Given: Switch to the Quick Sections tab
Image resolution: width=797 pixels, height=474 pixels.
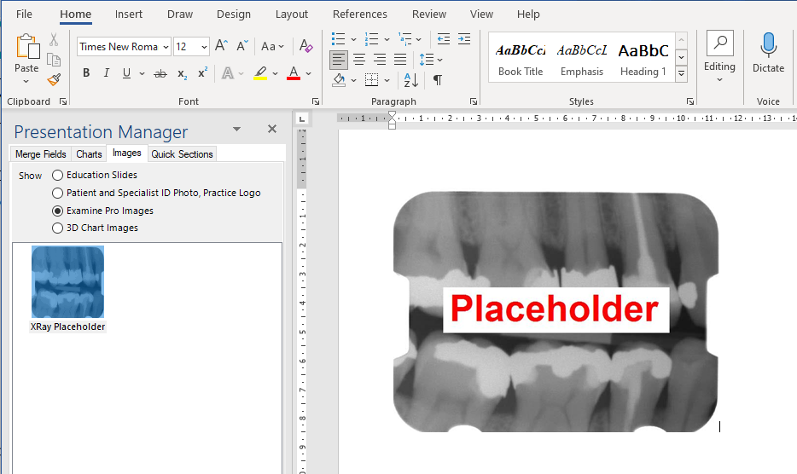Looking at the screenshot, I should pos(182,154).
